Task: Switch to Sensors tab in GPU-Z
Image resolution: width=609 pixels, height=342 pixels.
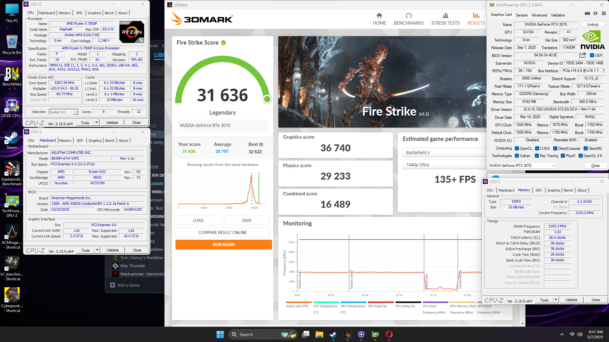Action: [521, 15]
